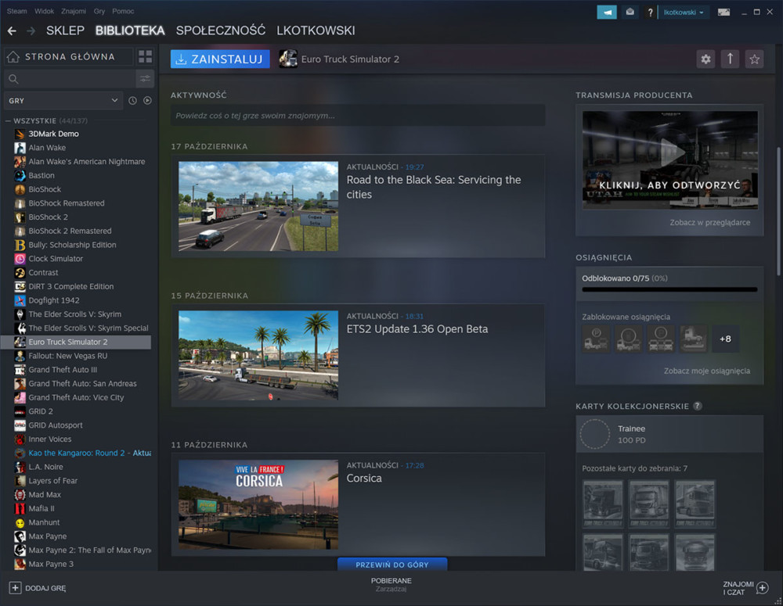Click the achievements progress bar

(669, 289)
